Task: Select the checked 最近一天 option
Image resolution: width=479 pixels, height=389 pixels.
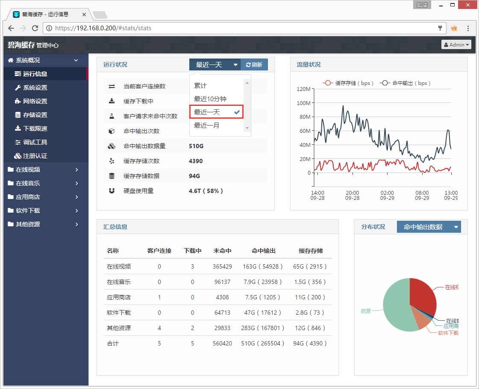Action: 216,112
